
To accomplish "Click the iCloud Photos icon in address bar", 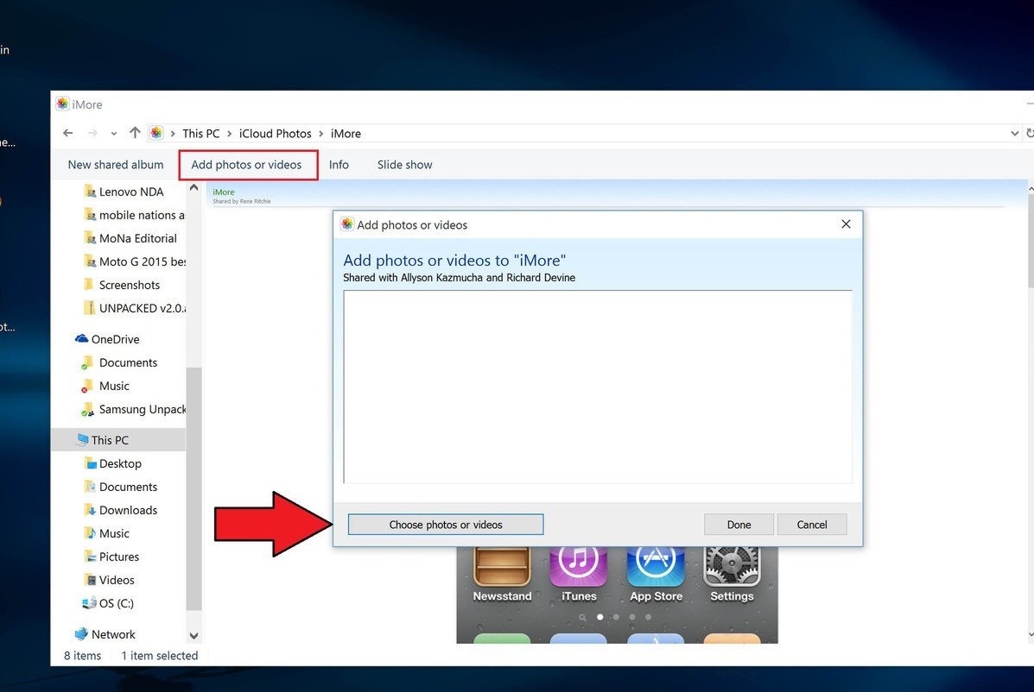I will click(x=156, y=134).
